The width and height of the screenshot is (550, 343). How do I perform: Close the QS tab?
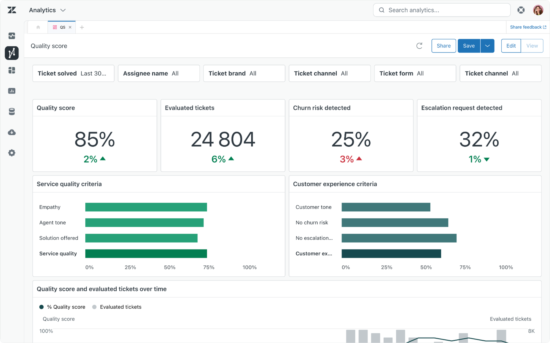tap(70, 27)
